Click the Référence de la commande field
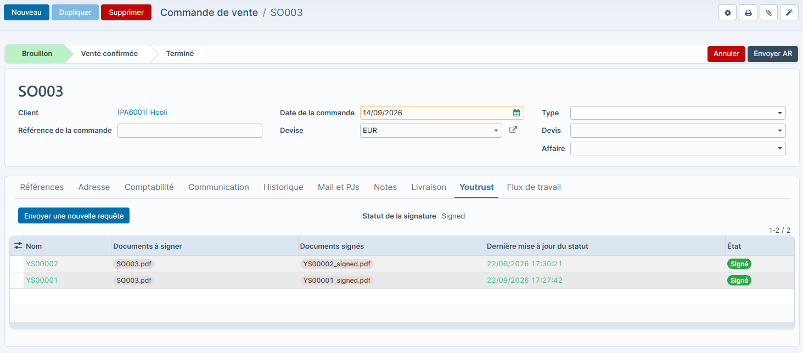The width and height of the screenshot is (803, 353). click(190, 131)
